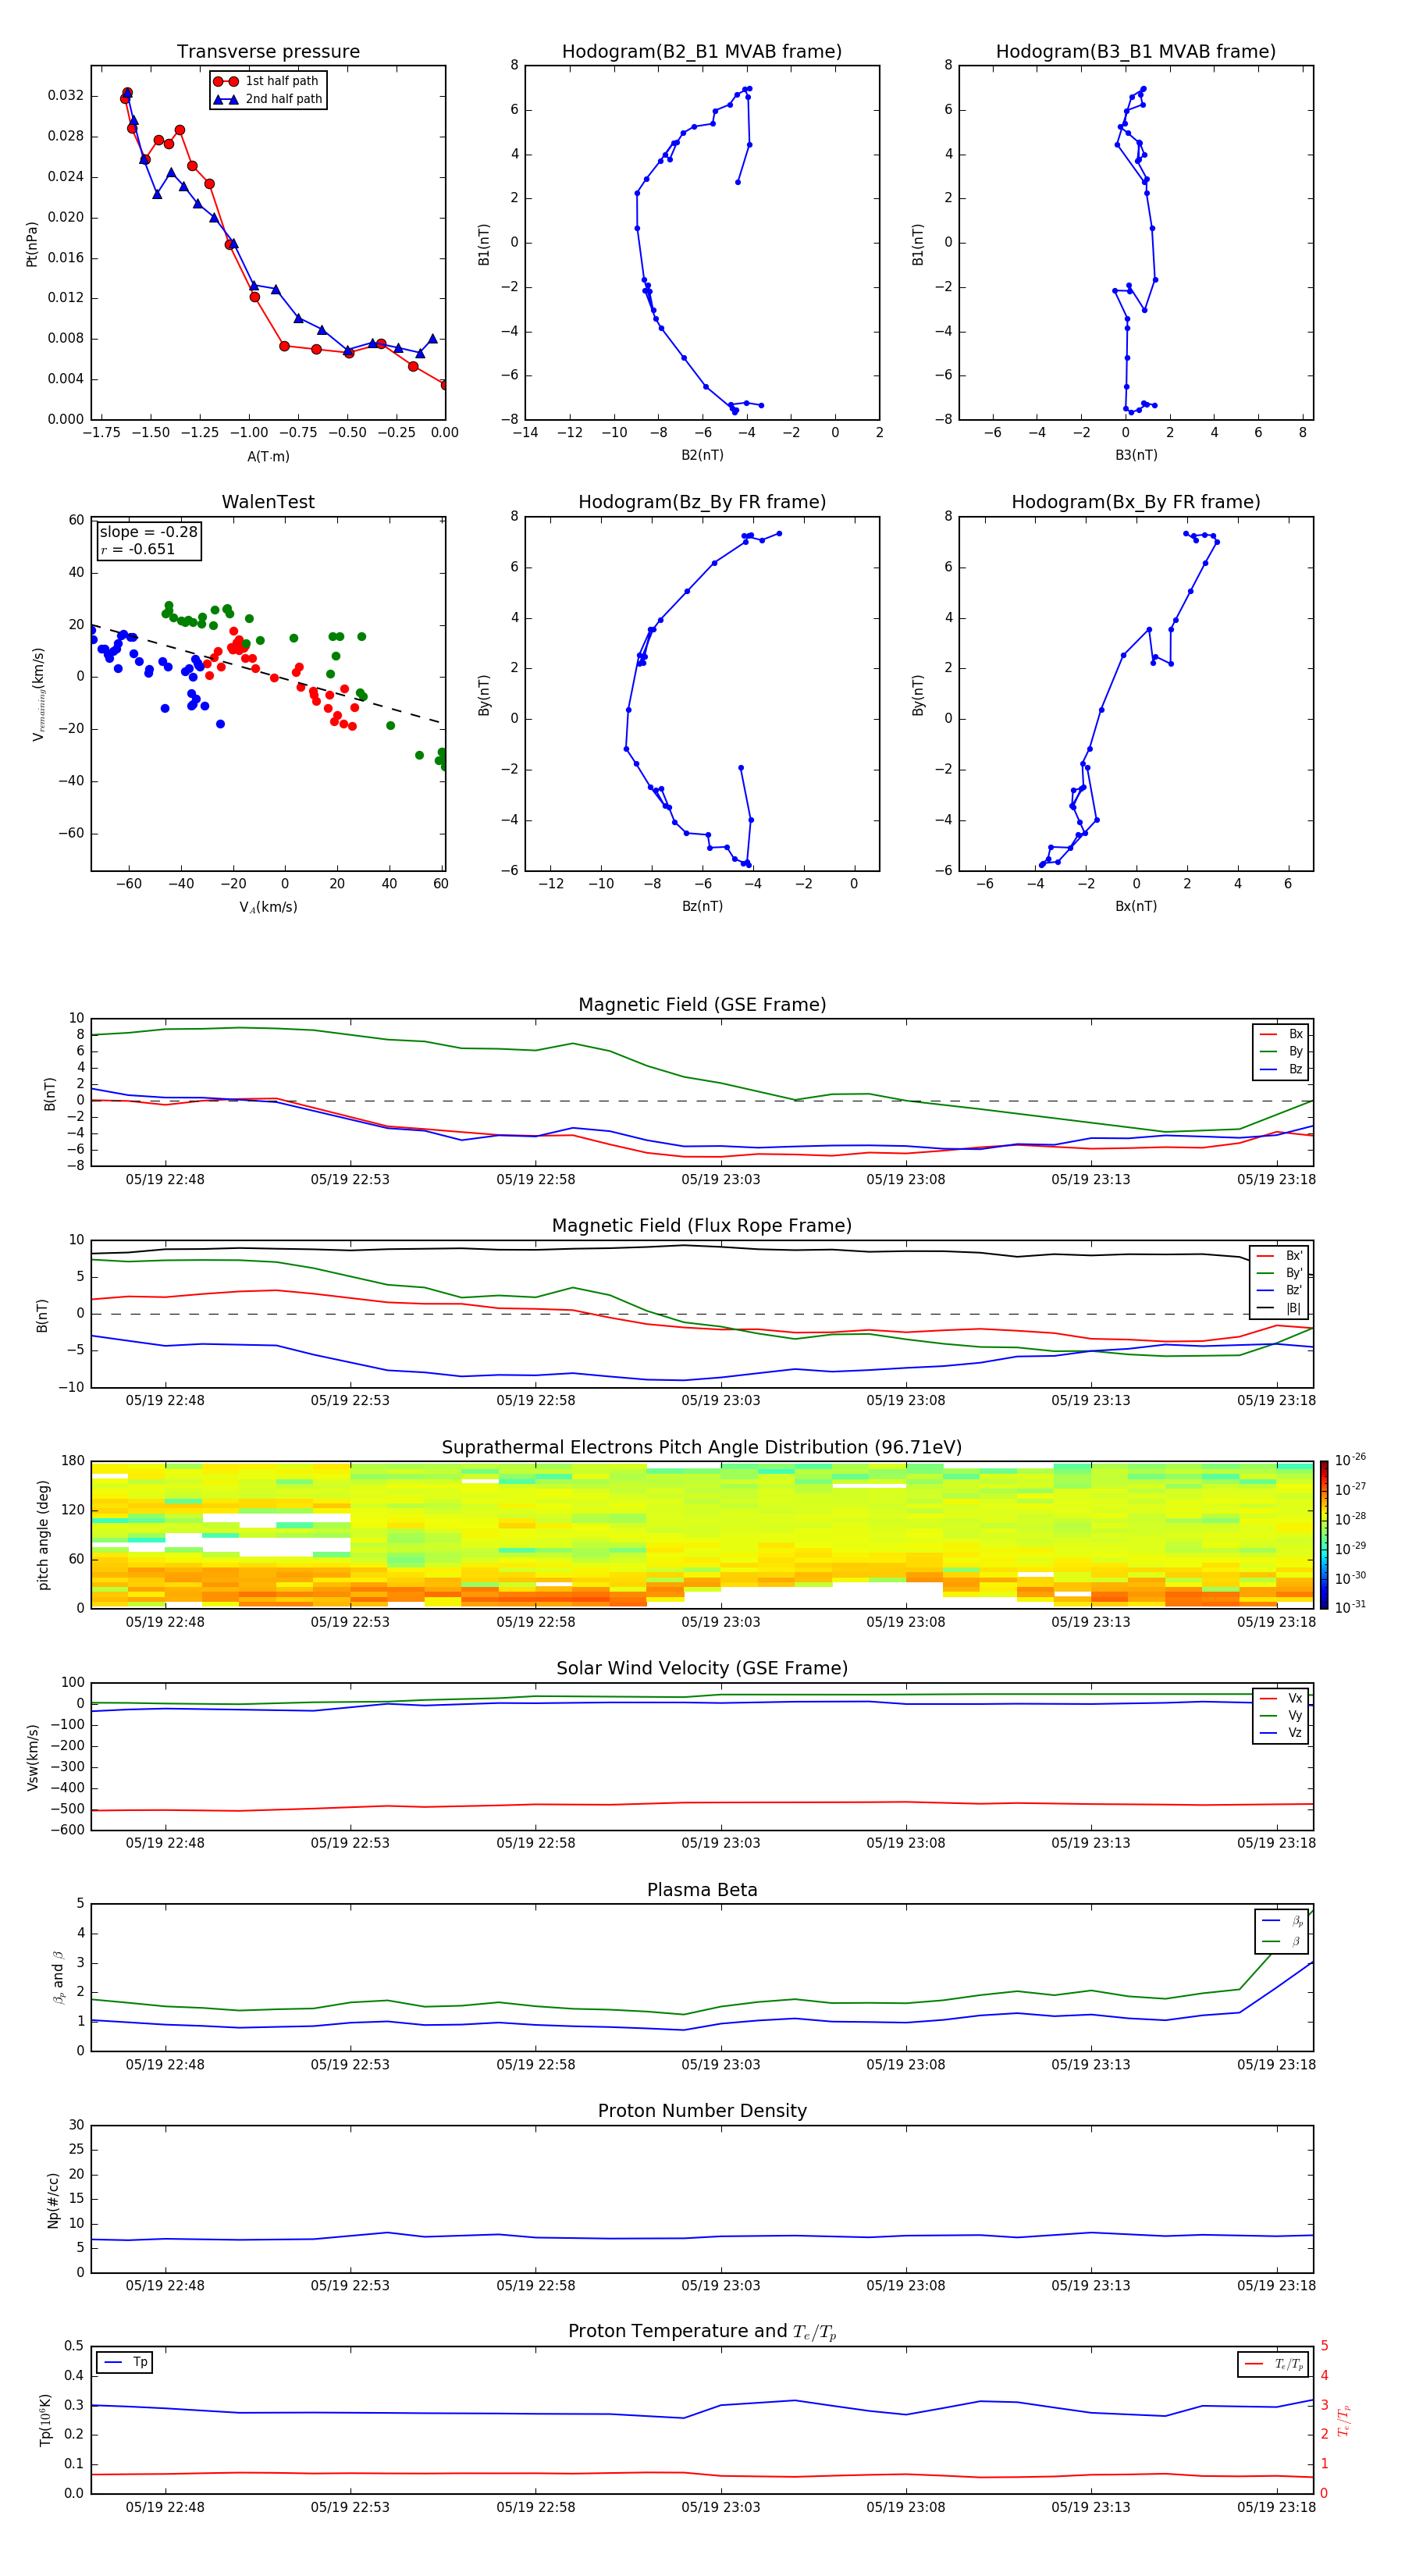Click the Tp legend box
This screenshot has width=1405, height=2576.
coord(125,2363)
